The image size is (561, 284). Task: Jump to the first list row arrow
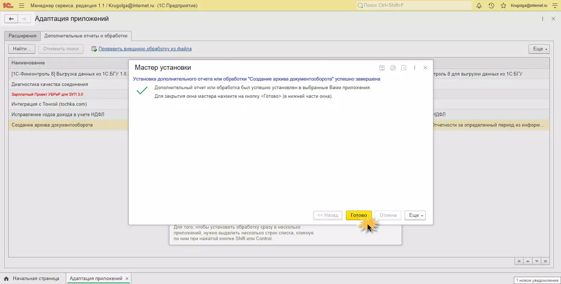click(519, 261)
